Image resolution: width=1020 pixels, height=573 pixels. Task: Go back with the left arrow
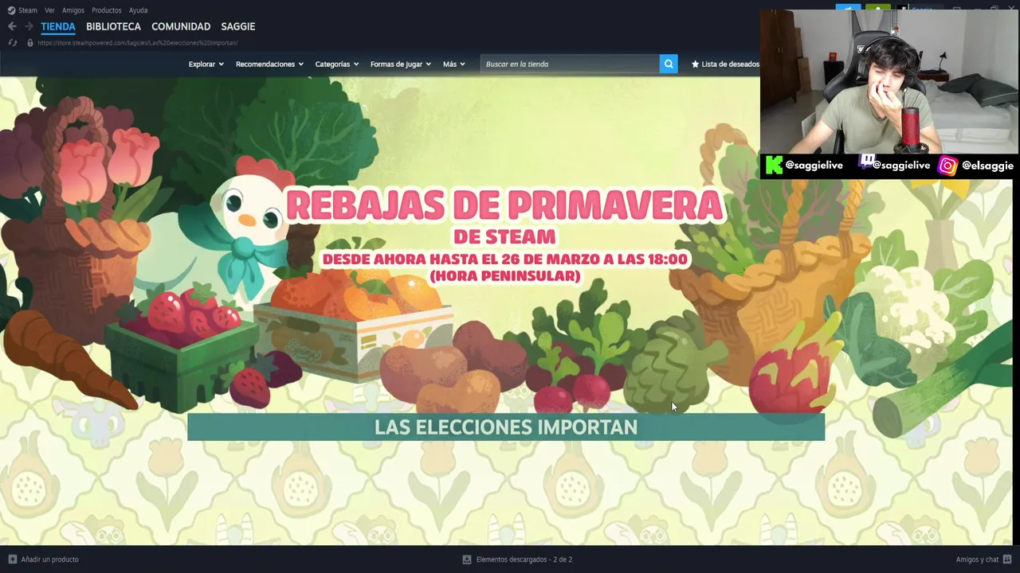click(x=12, y=26)
